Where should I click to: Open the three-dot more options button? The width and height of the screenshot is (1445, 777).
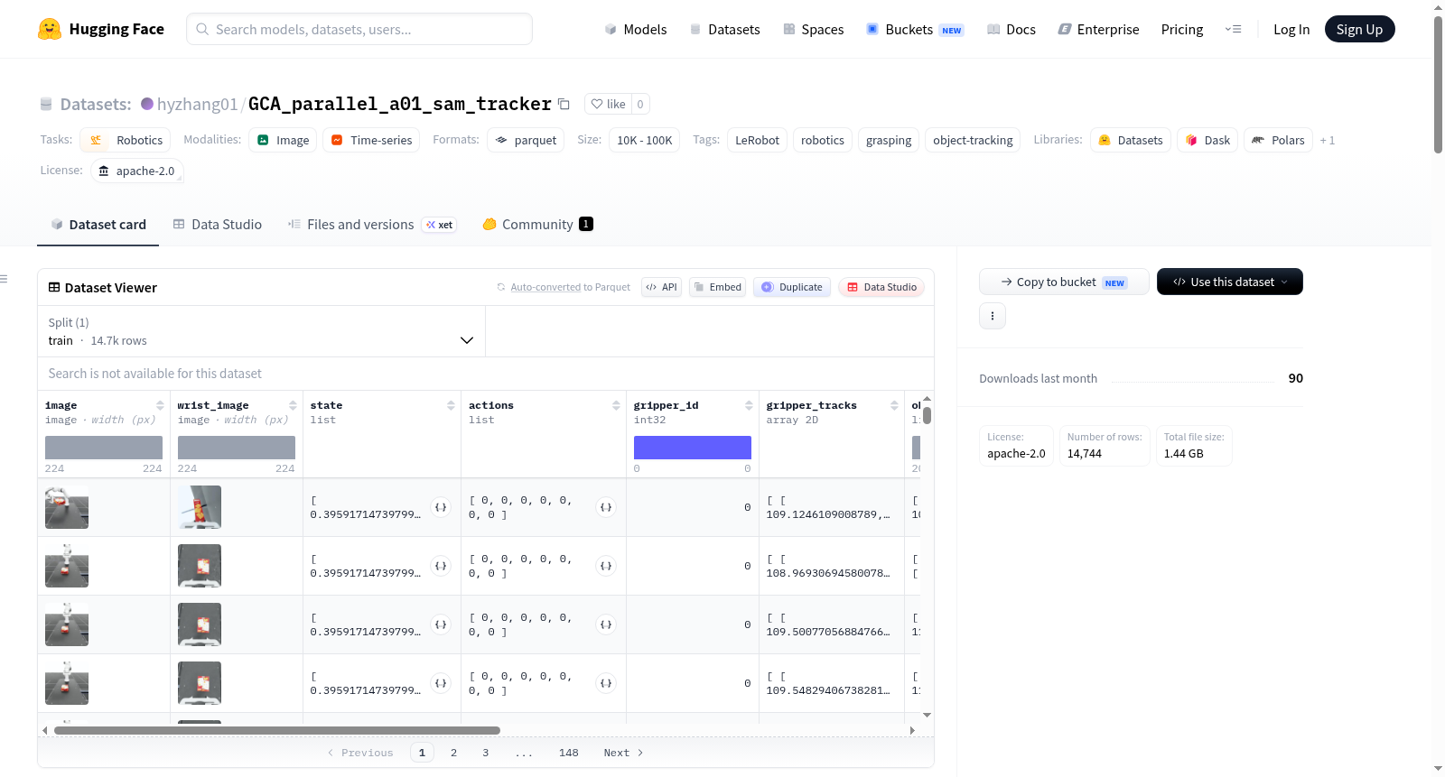[993, 316]
